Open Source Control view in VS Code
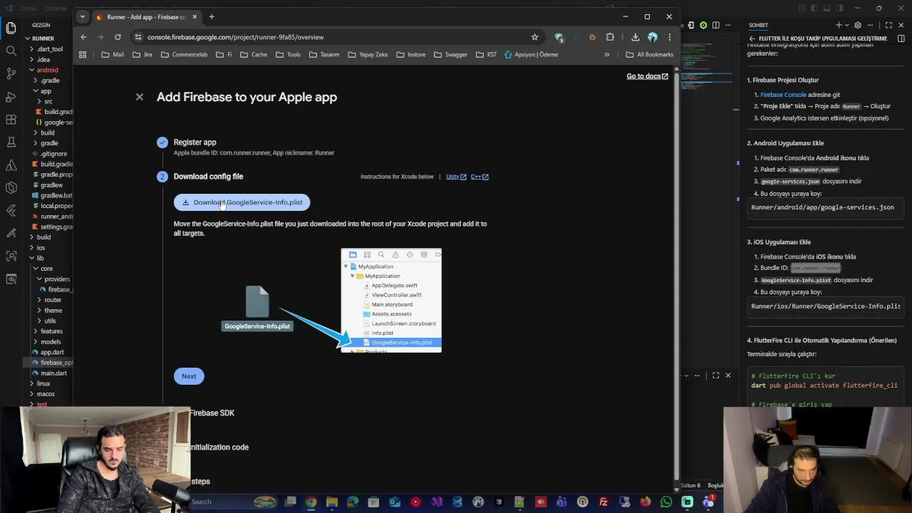The width and height of the screenshot is (912, 513). [x=11, y=73]
